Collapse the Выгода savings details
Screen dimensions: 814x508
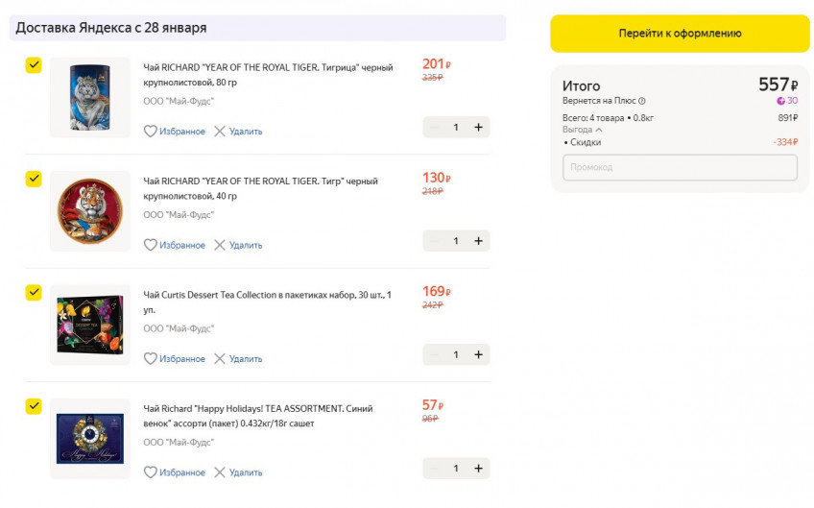pos(583,130)
